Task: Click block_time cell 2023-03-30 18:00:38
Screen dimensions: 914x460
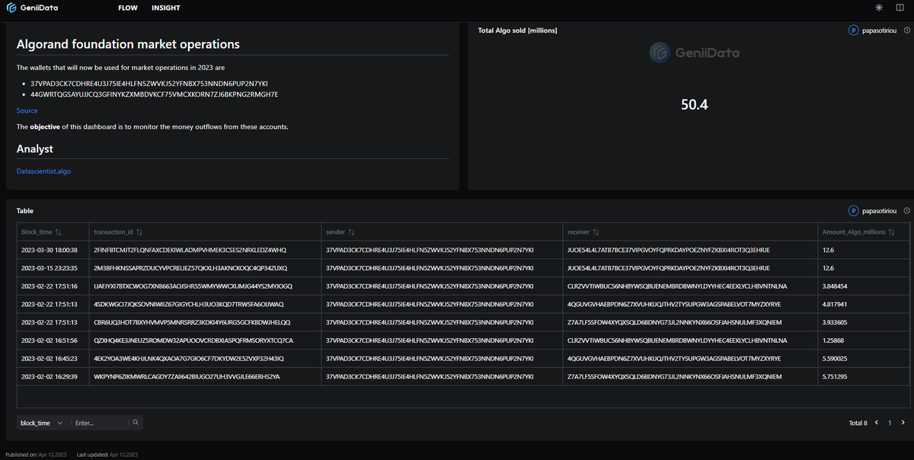Action: [x=50, y=250]
